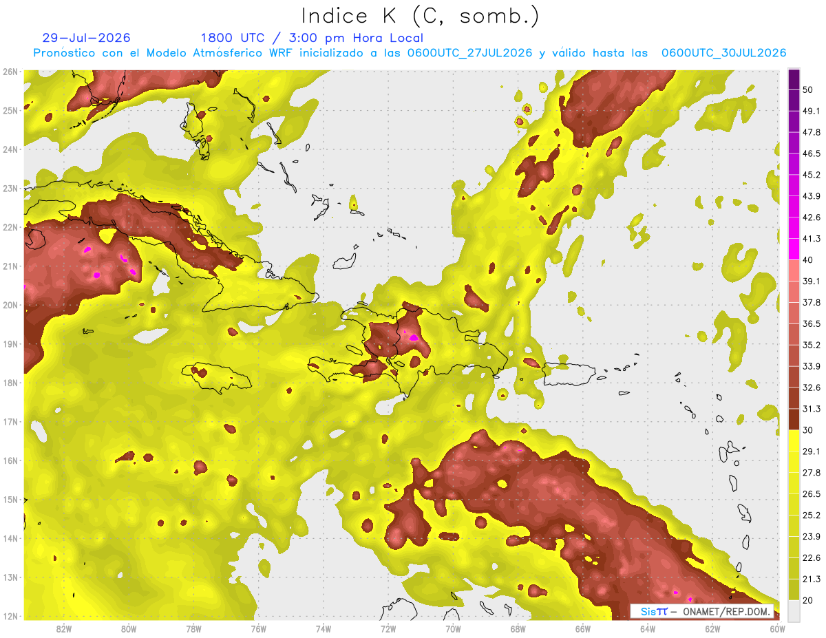
Task: Click the "64W" longitude axis label
Action: click(x=648, y=629)
